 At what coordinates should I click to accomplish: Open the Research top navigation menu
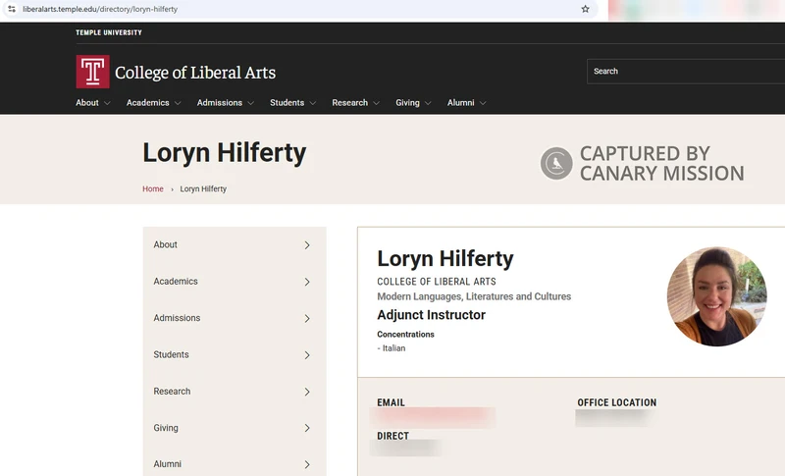(349, 103)
